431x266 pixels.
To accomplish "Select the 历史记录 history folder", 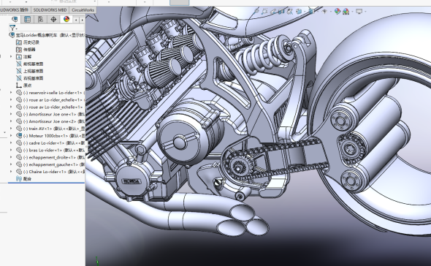I will coord(28,42).
